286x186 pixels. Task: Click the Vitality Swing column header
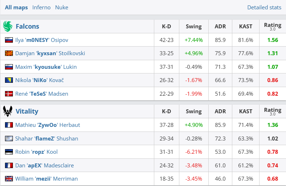[194, 111]
